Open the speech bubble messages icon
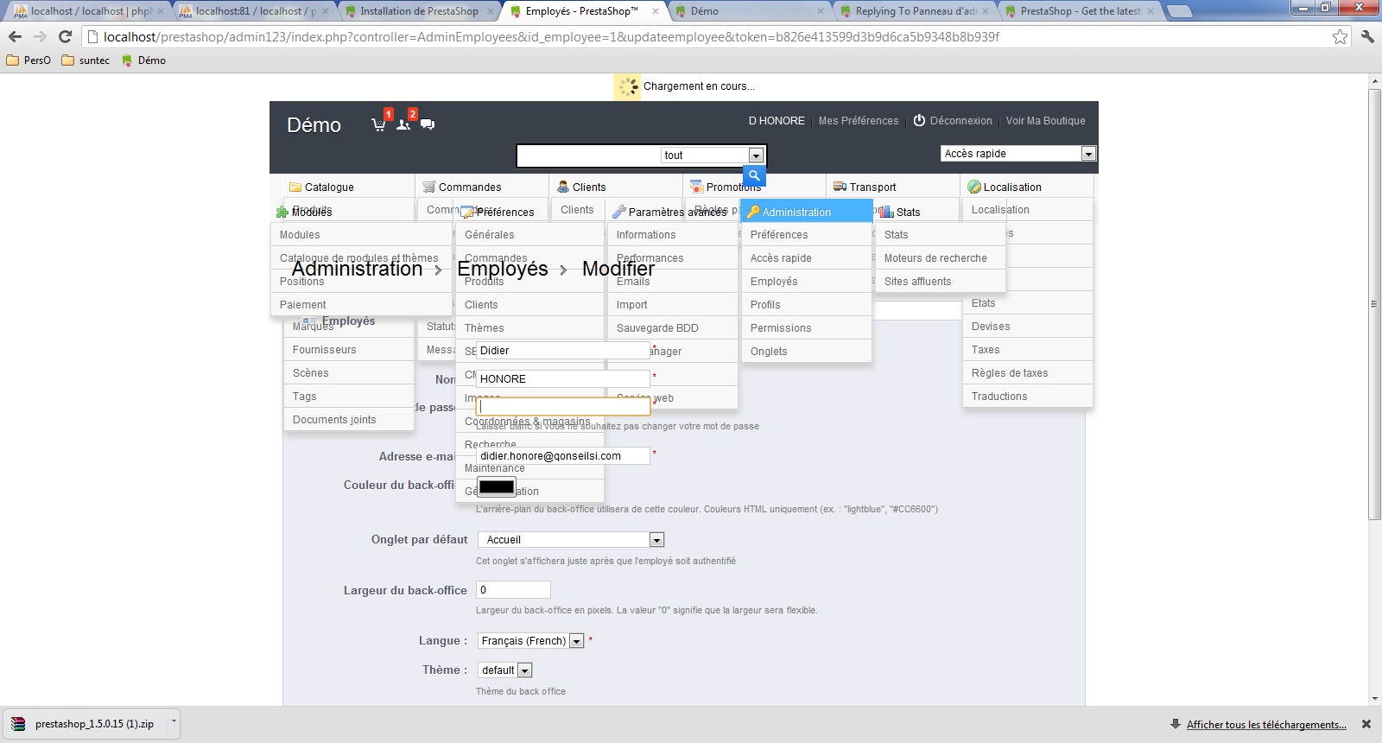Screen dimensions: 1382x743 428,124
